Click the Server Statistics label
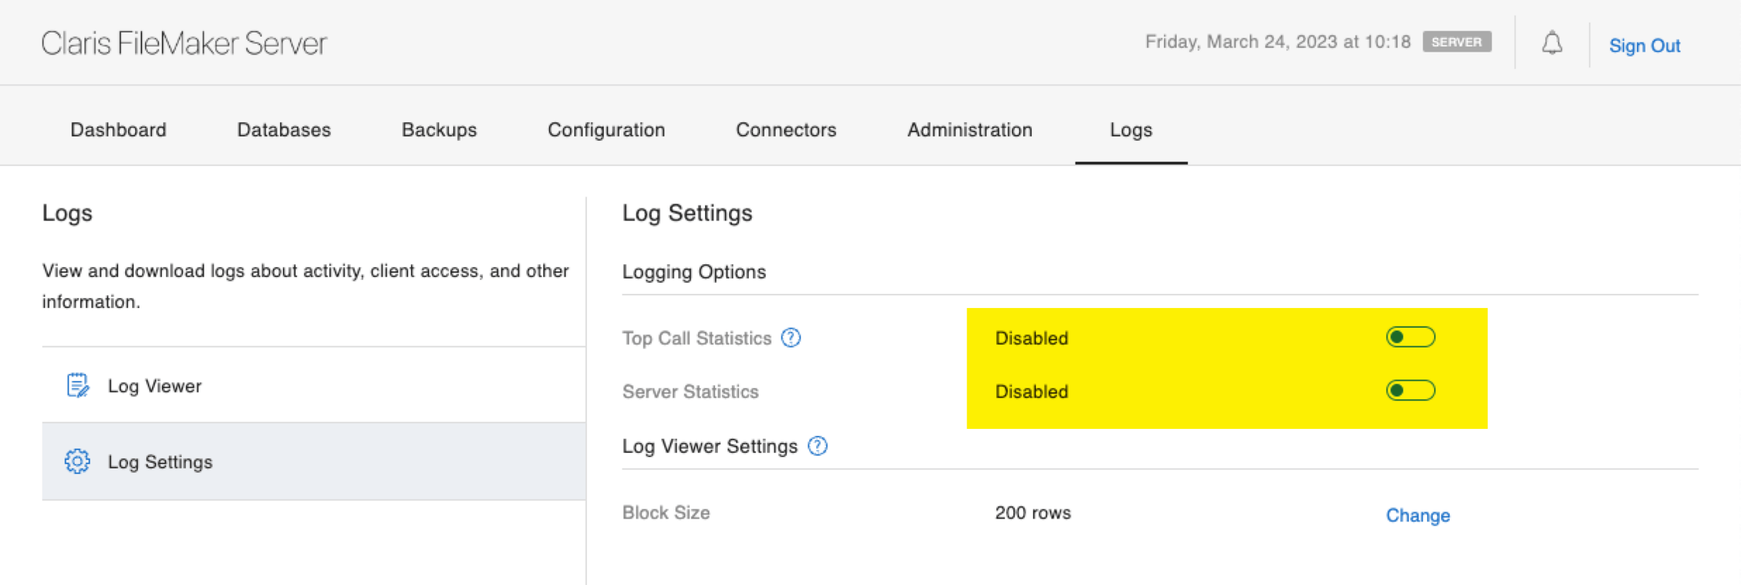This screenshot has height=585, width=1741. 690,391
